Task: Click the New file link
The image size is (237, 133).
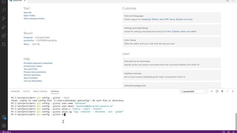Action: (x=27, y=13)
